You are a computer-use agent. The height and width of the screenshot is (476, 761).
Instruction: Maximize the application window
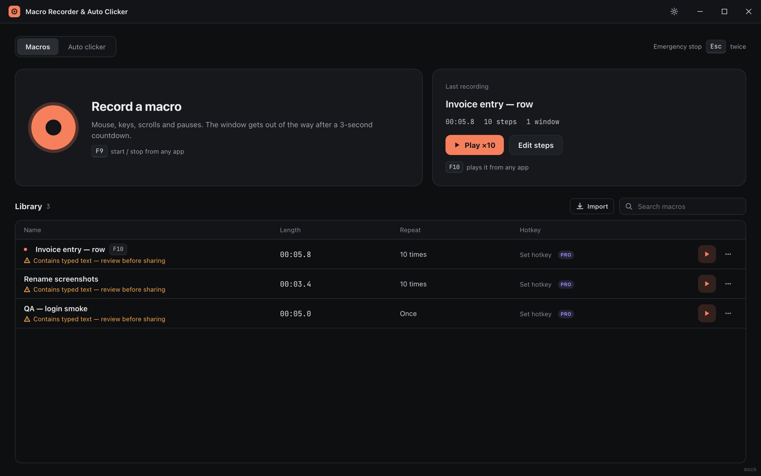pyautogui.click(x=724, y=11)
